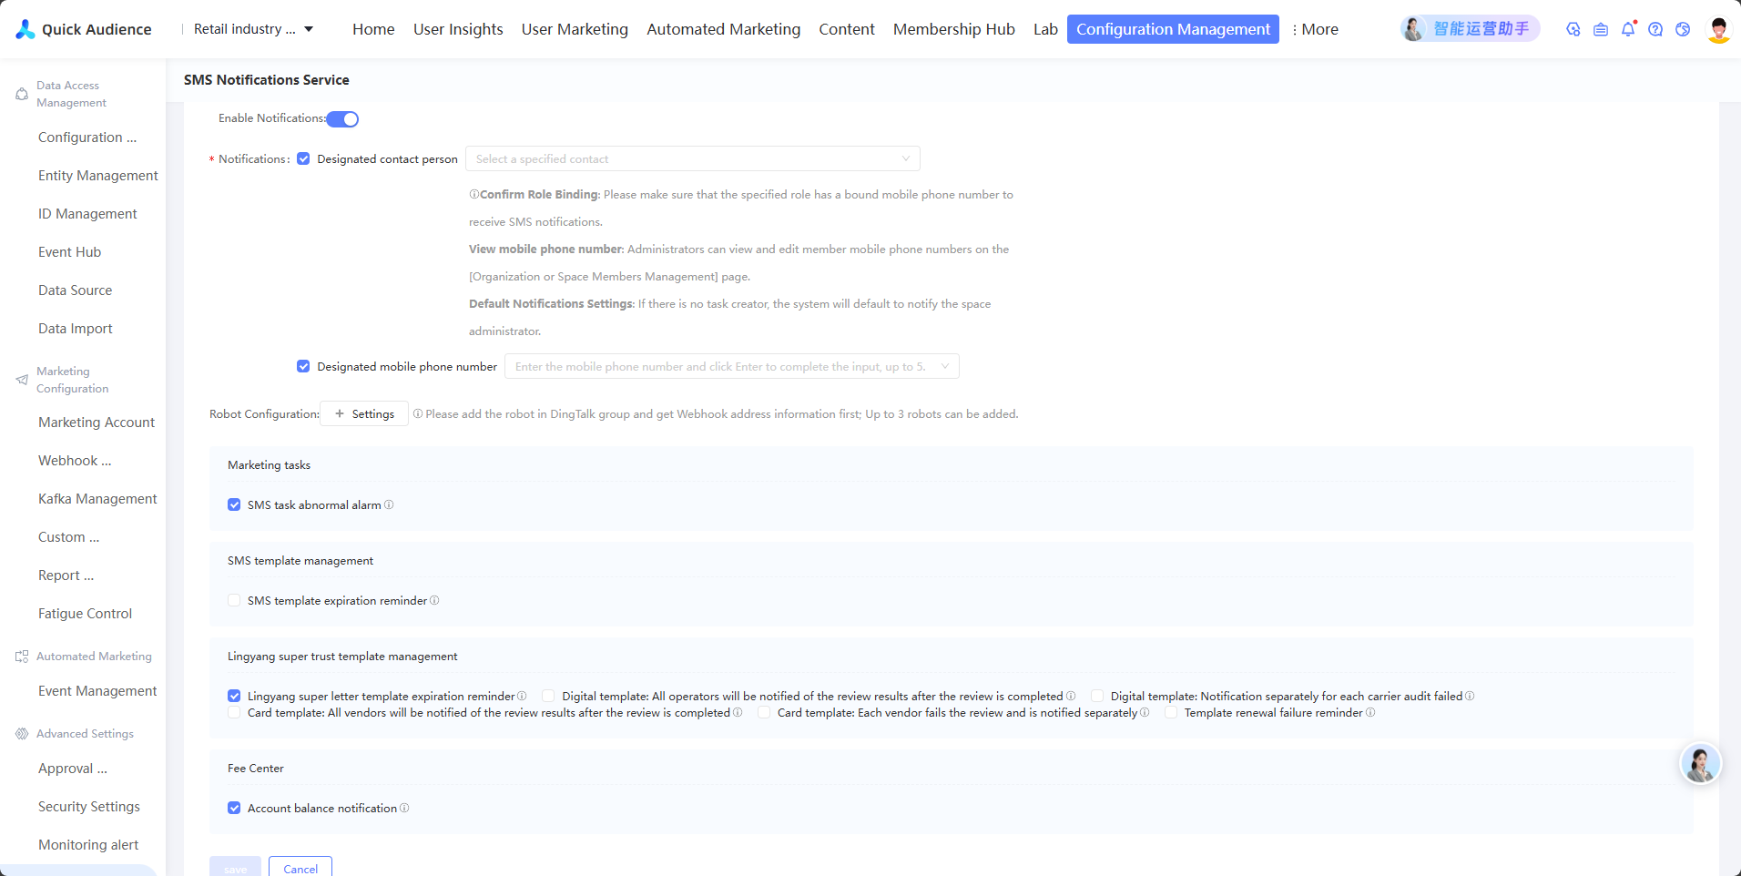This screenshot has height=876, width=1741.
Task: Uncheck Lingyang super letter template expiration reminder
Action: 234,696
